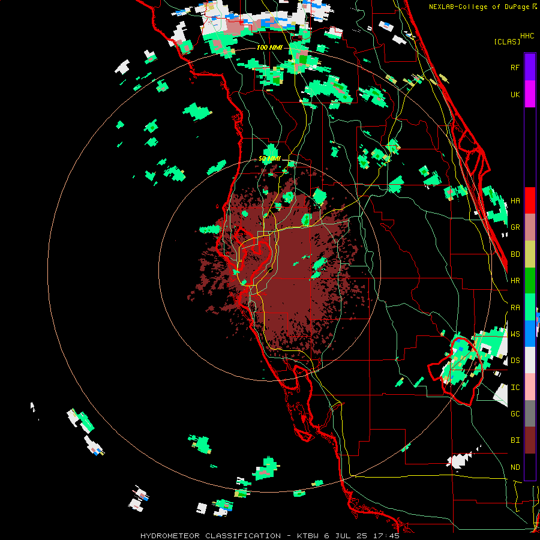Click the "UK" legend label
Screen dimensions: 540x540
(515, 94)
